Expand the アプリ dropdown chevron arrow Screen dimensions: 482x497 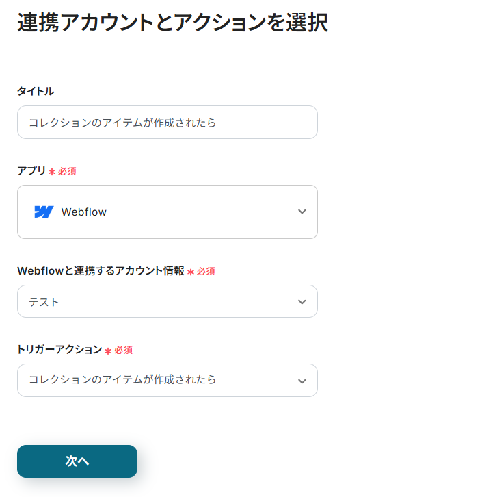pos(302,212)
